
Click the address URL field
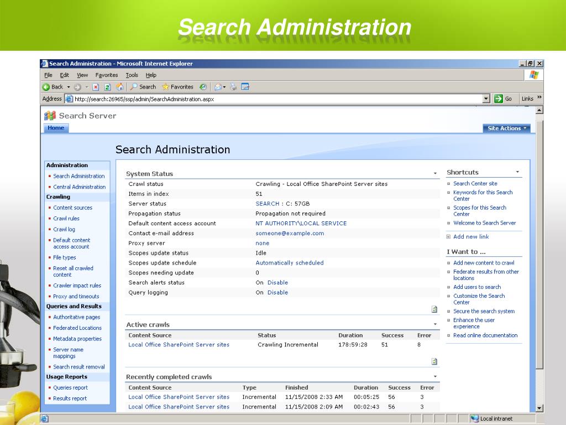pos(277,99)
